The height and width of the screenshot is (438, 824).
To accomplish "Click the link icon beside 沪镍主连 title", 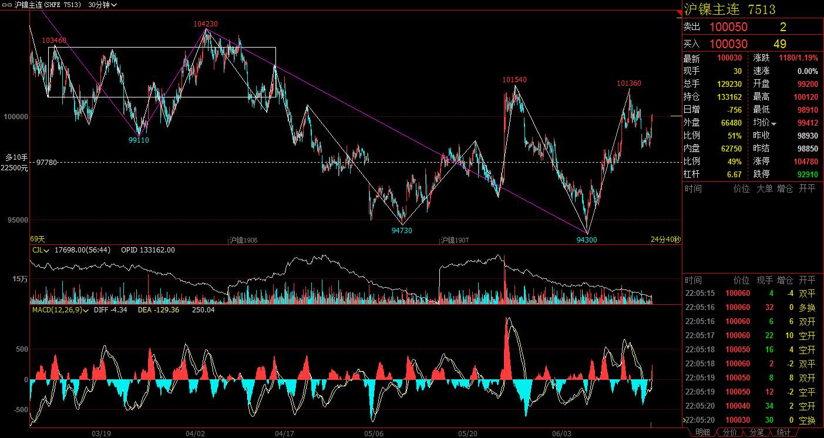I will [x=7, y=5].
